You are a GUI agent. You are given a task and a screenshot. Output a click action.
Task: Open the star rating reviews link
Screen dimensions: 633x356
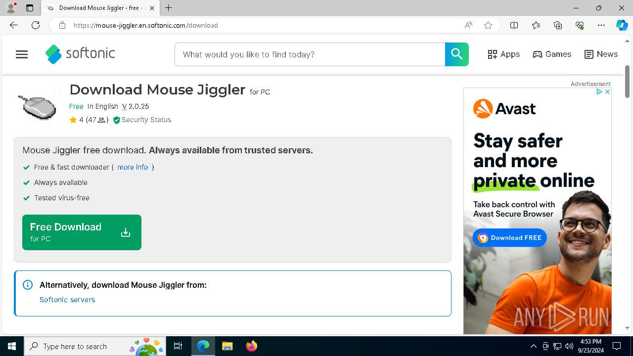pyautogui.click(x=89, y=120)
